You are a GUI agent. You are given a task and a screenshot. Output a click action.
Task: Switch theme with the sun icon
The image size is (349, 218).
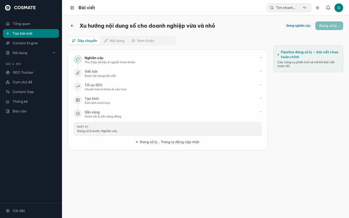point(317,8)
